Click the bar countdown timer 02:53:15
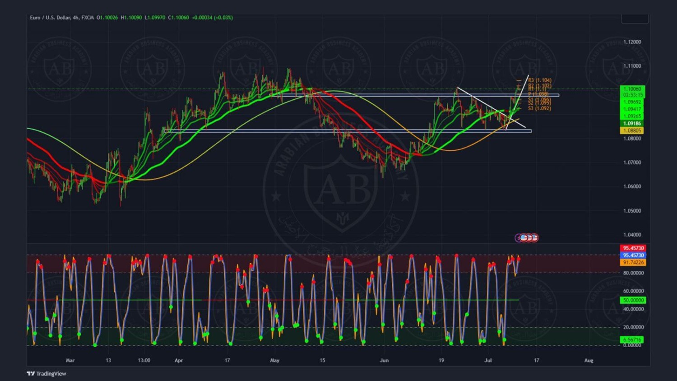The image size is (677, 381). (632, 95)
